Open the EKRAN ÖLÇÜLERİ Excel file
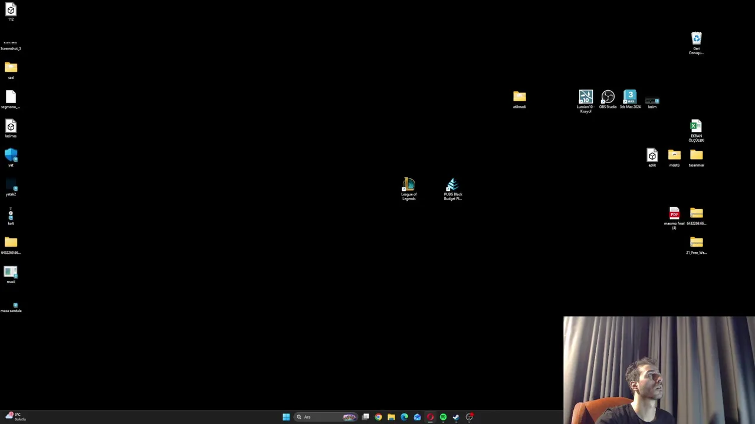 tap(697, 131)
